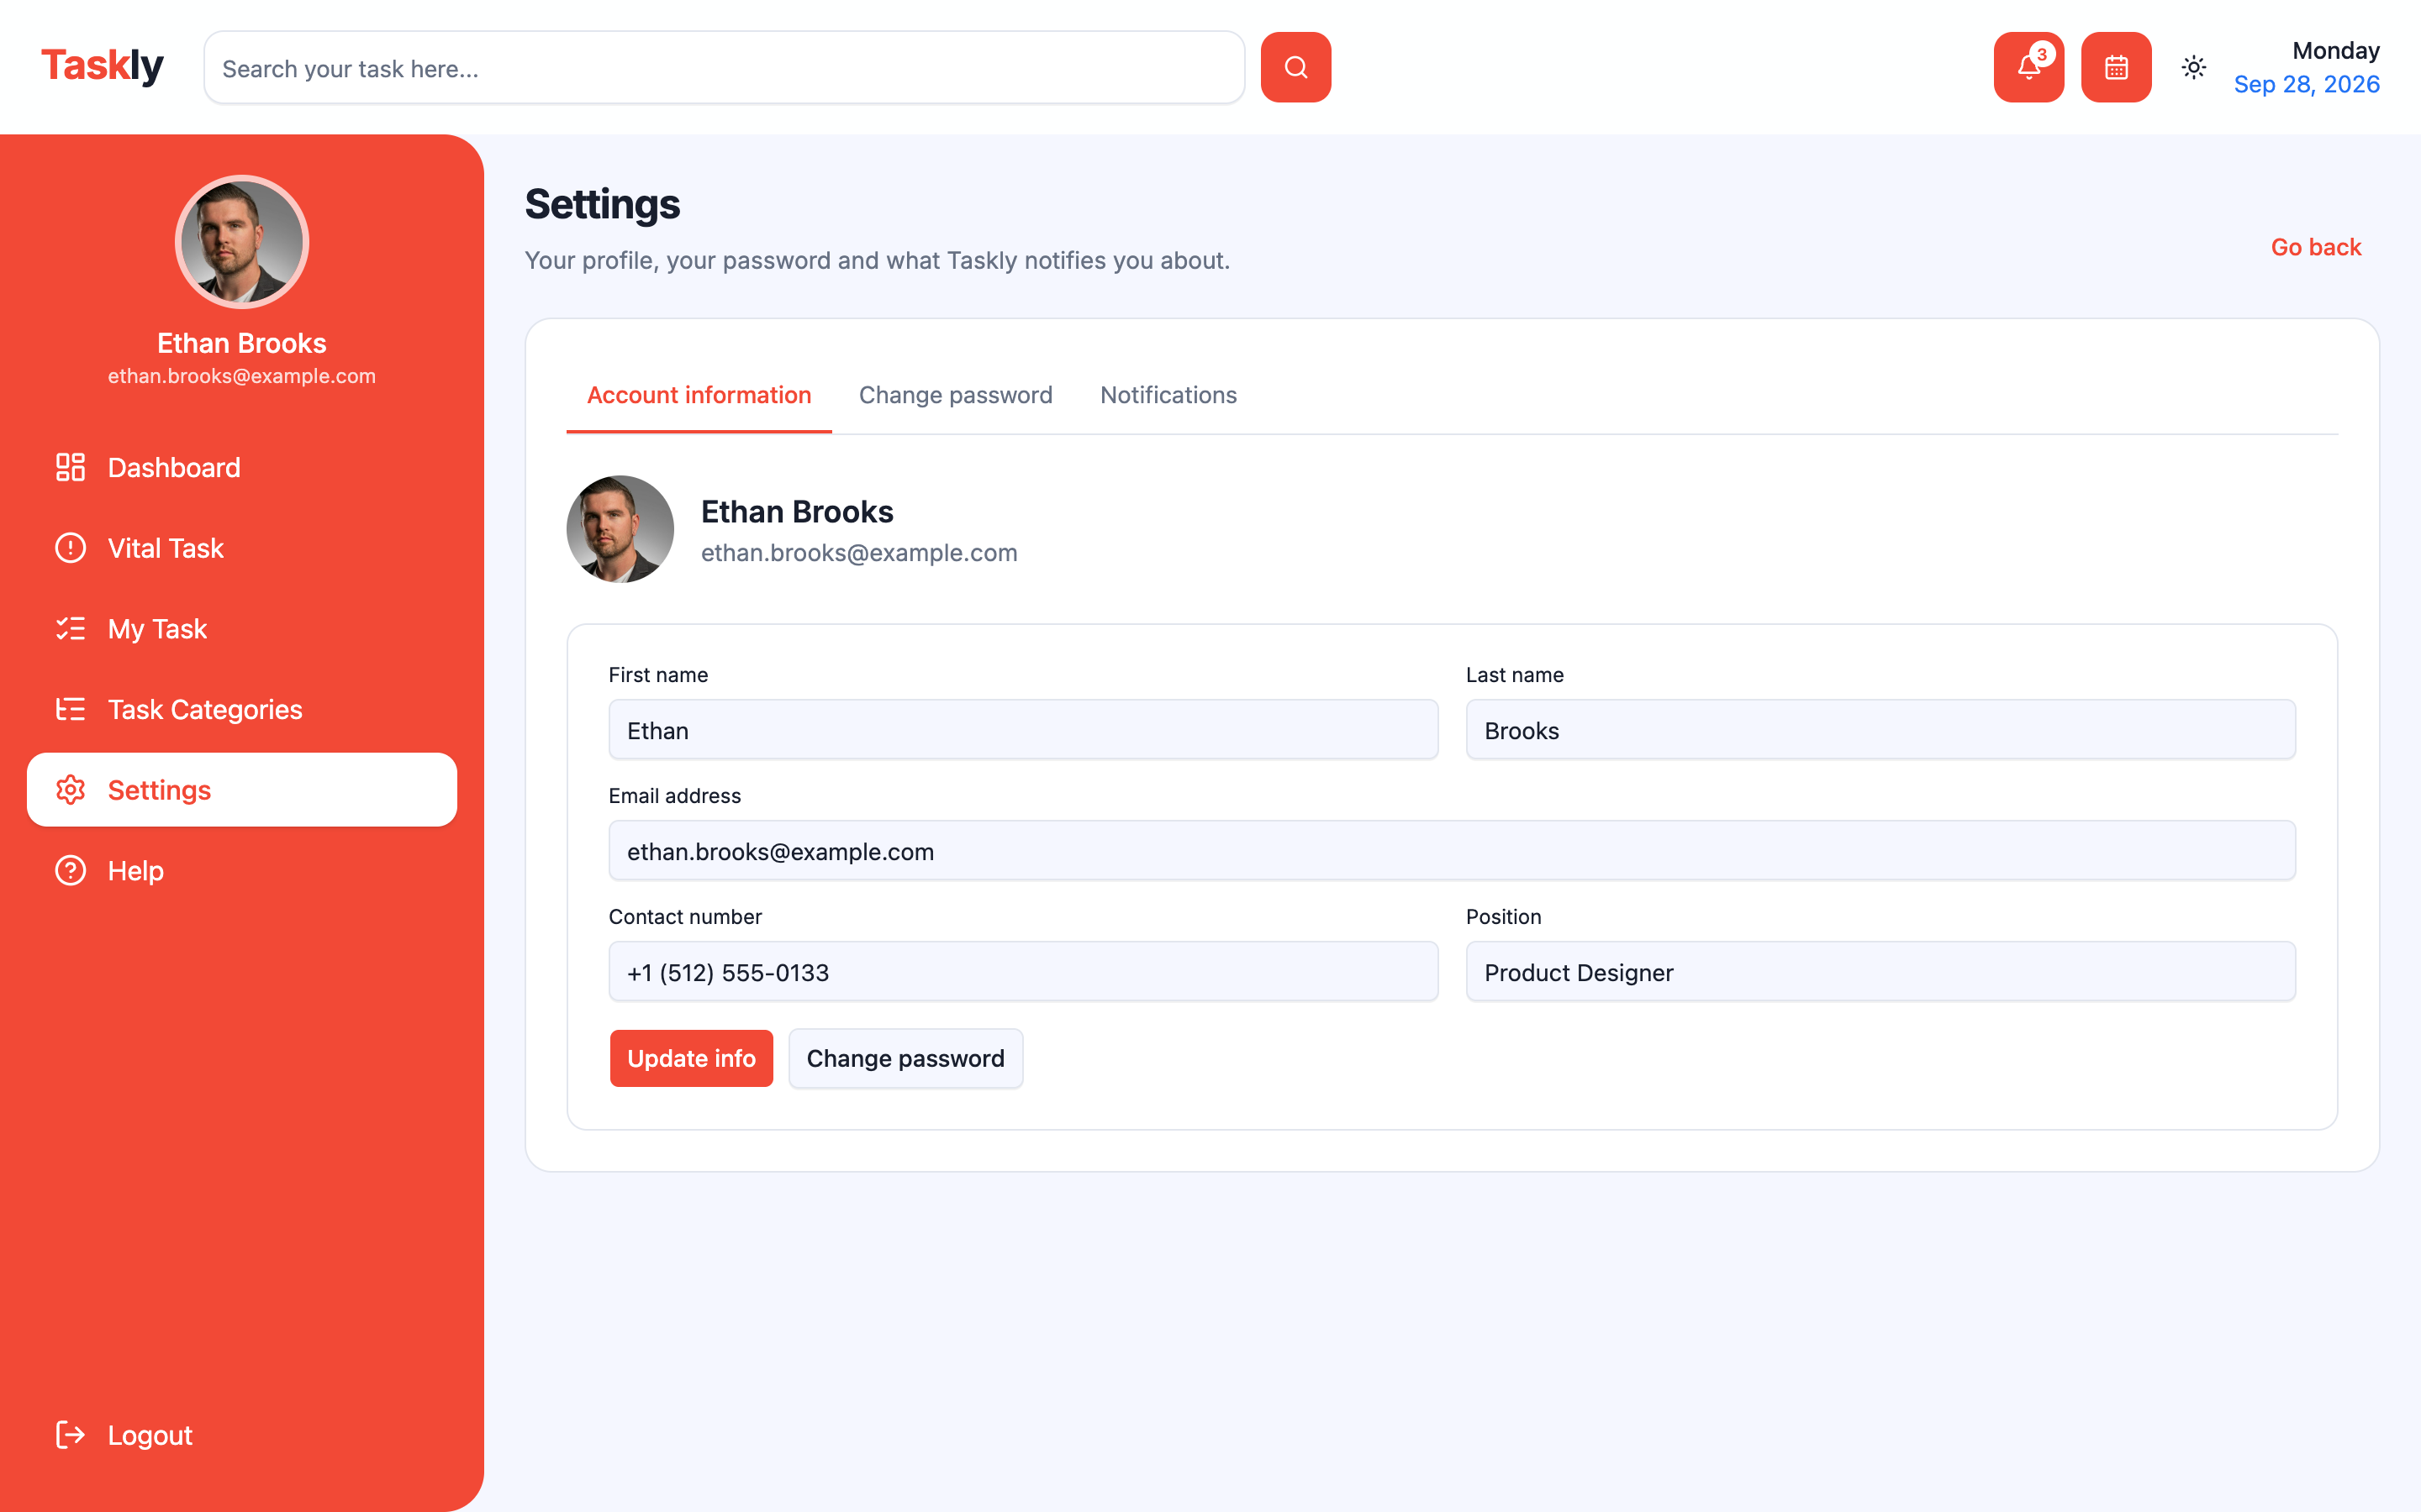Click the Dashboard grid icon
Image resolution: width=2421 pixels, height=1512 pixels.
[70, 467]
